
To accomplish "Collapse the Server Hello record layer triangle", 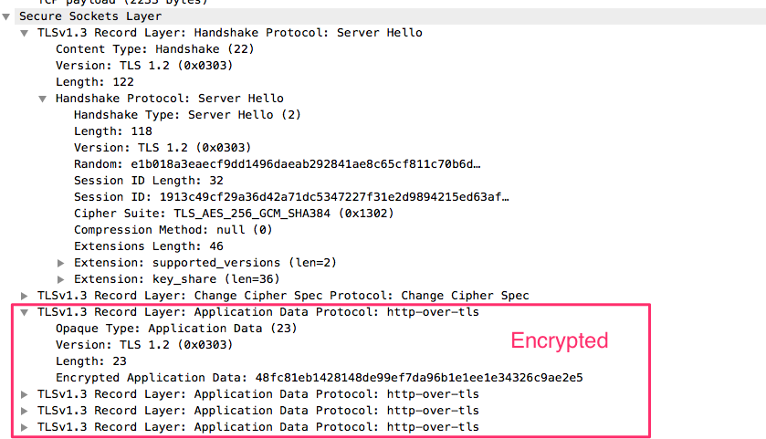I will [25, 33].
